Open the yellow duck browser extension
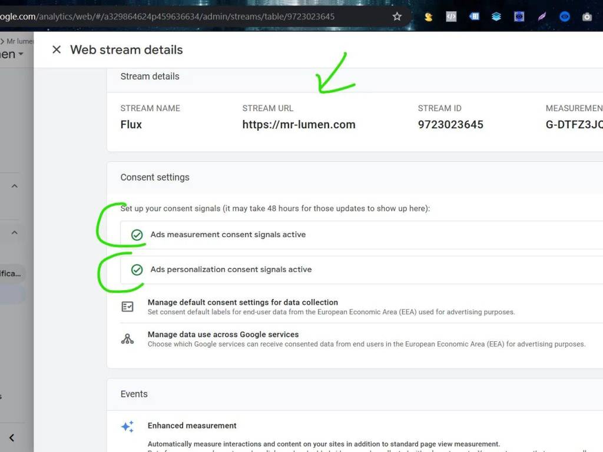The image size is (603, 452). click(428, 17)
